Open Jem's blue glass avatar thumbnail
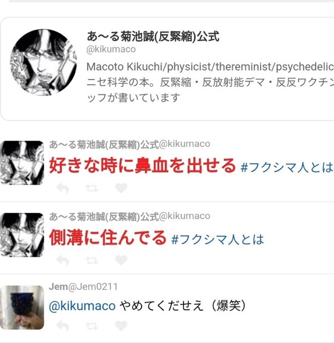Viewport: 334px width, 343px height. pyautogui.click(x=22, y=307)
